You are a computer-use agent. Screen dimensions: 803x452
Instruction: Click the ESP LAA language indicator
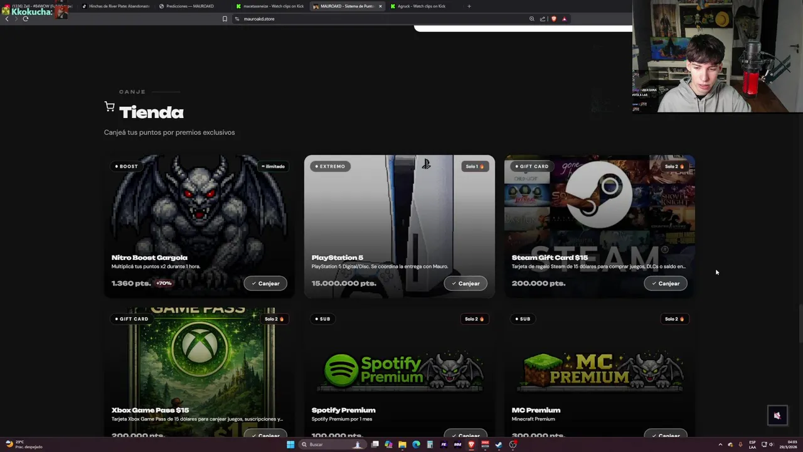pyautogui.click(x=752, y=444)
